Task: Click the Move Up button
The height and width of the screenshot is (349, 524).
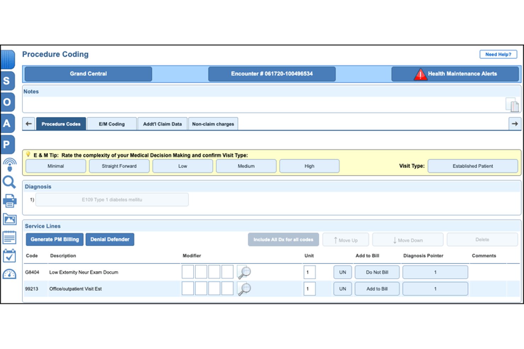Action: coord(346,240)
